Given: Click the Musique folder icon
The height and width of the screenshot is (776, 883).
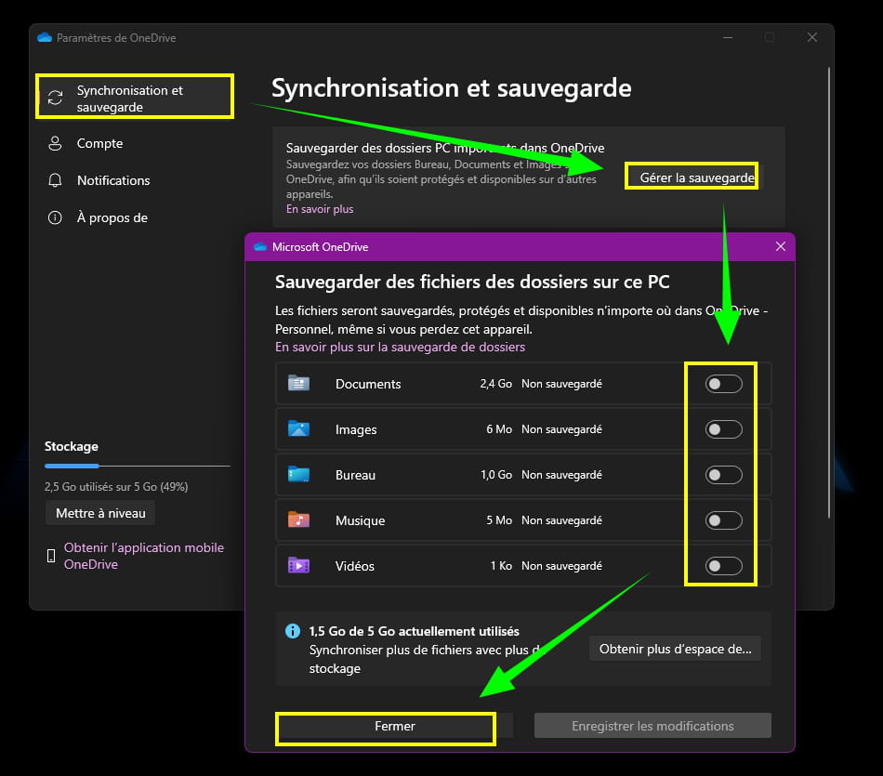Looking at the screenshot, I should (298, 520).
